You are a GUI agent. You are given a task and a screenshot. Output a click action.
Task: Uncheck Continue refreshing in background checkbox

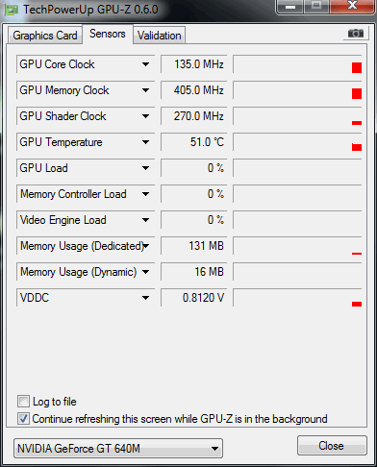tap(23, 419)
